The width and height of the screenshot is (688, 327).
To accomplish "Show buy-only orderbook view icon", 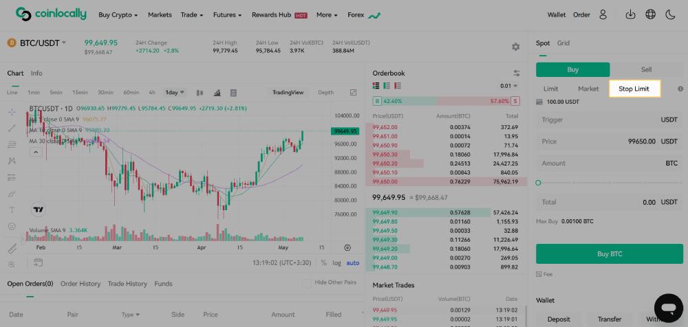I will coord(387,85).
